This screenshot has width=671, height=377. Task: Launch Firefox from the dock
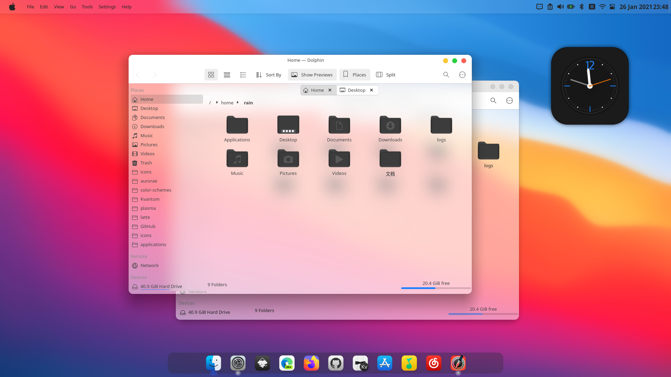click(x=311, y=363)
